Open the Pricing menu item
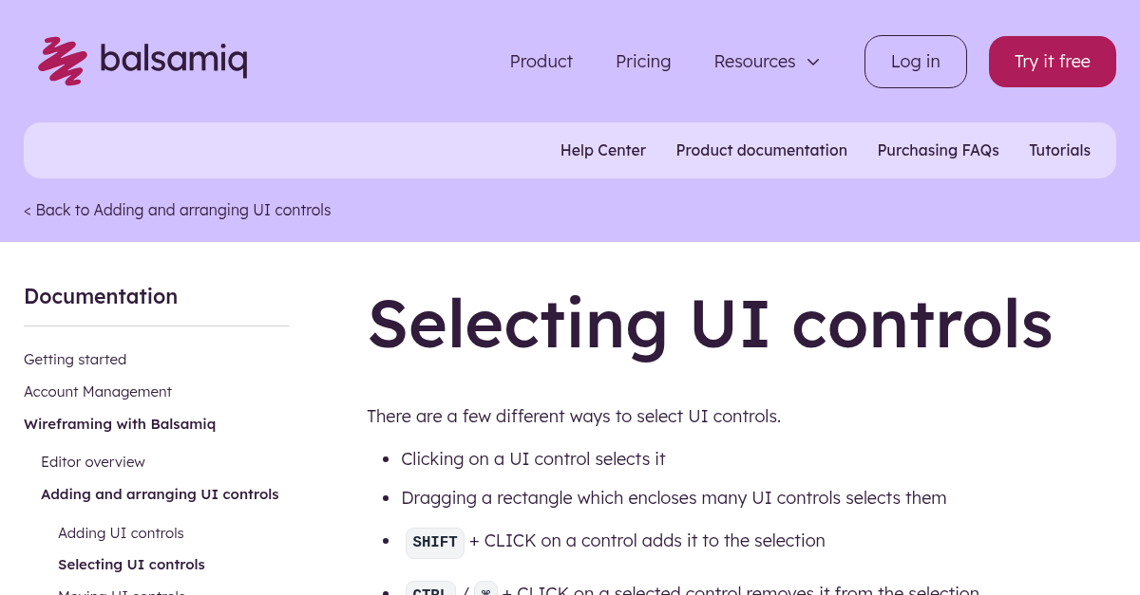This screenshot has width=1140, height=595. pos(643,61)
